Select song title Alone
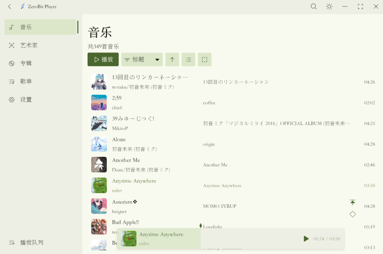Viewport: 383px width, 254px height. tap(119, 139)
